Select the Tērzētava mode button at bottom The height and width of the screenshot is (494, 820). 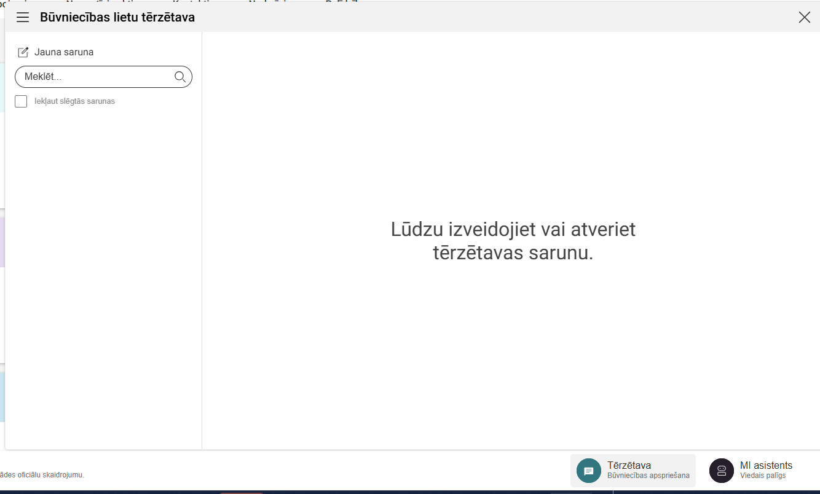[633, 470]
